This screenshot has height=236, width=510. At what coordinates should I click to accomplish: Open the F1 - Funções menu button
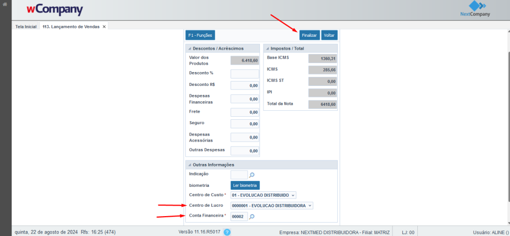coord(200,35)
